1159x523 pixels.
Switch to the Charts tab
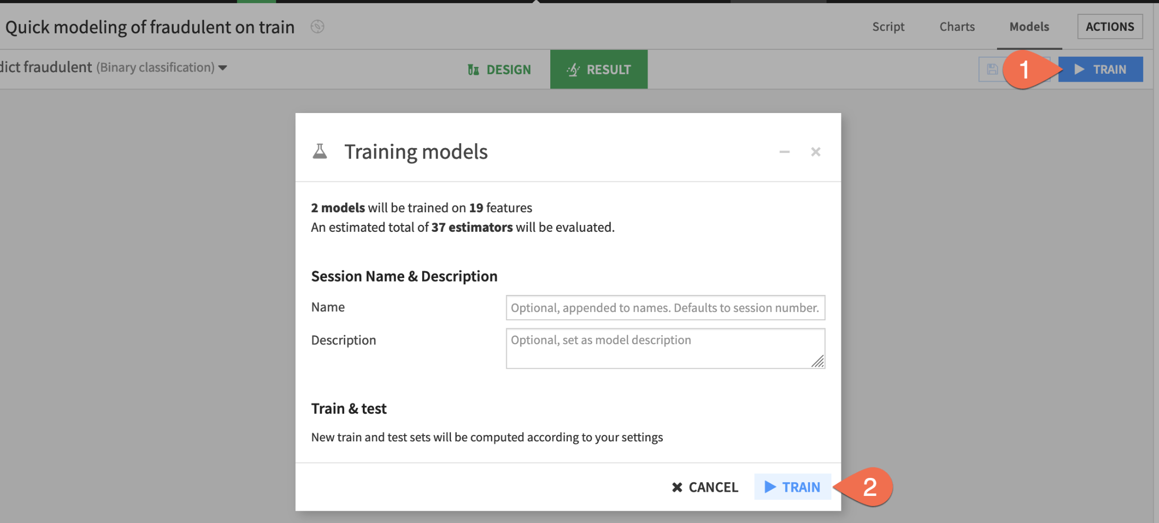(x=957, y=27)
